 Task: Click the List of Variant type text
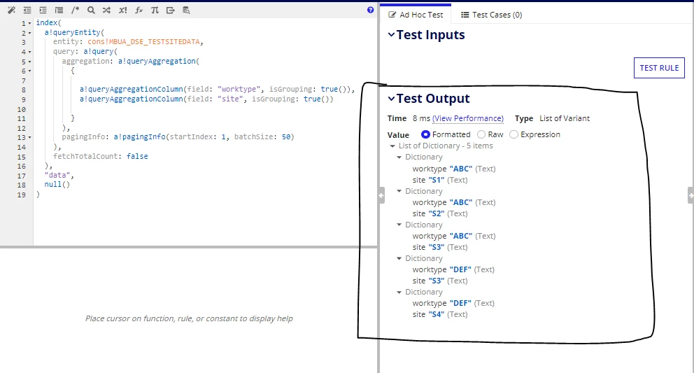pos(565,118)
